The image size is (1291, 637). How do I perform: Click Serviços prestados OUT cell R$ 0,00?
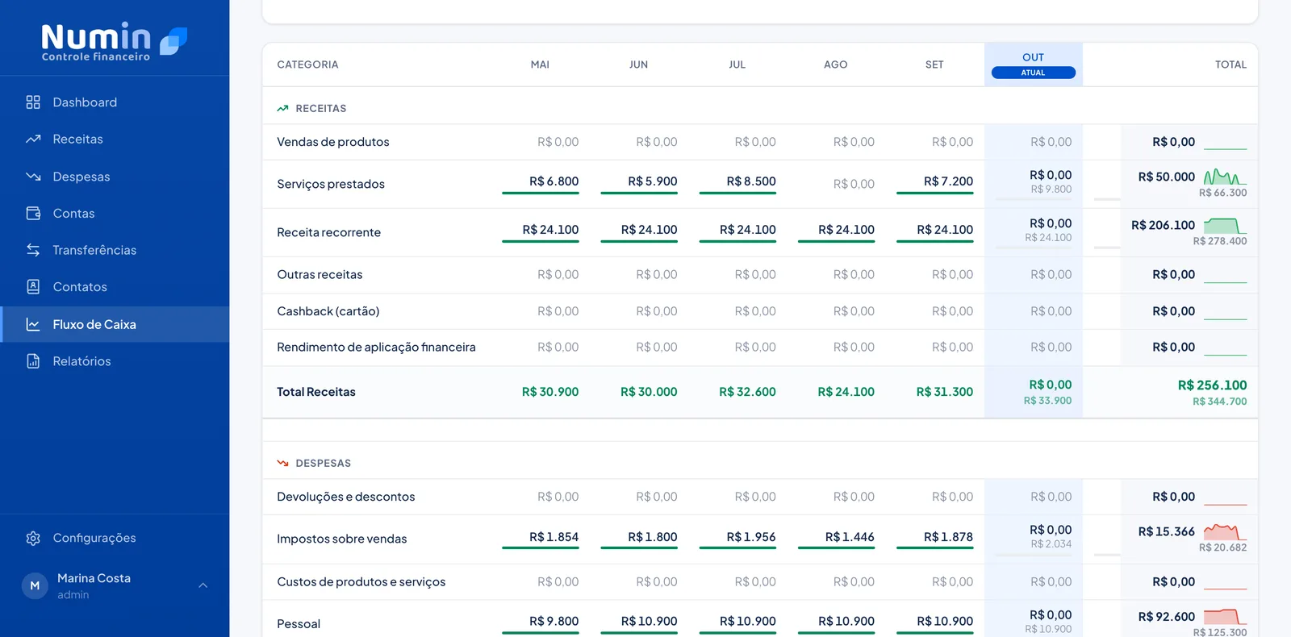[x=1051, y=175]
